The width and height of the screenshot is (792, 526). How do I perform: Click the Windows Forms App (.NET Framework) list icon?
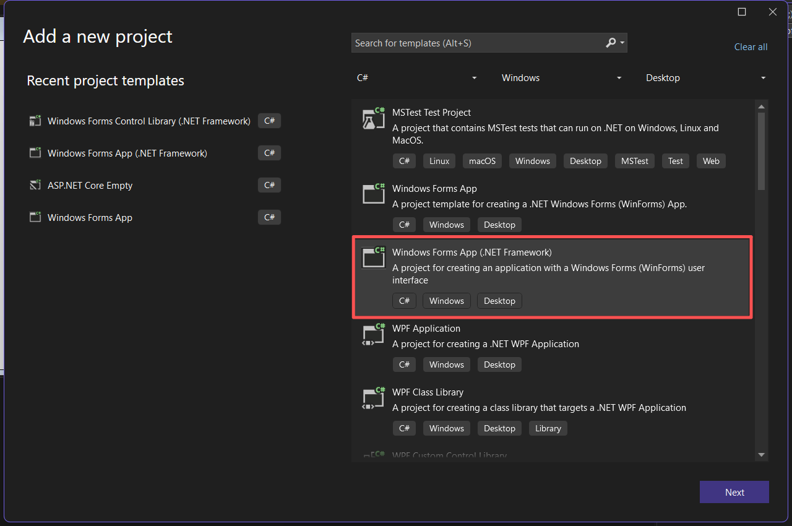(373, 257)
